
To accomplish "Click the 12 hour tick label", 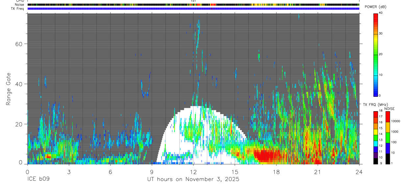I will tap(193, 172).
